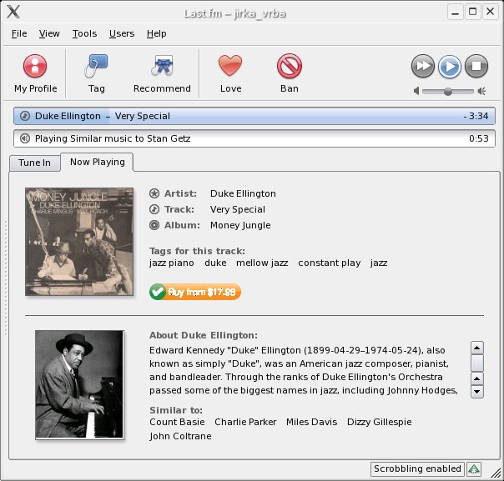This screenshot has width=504, height=481.
Task: Open similar artist John Coltrane
Action: pyautogui.click(x=180, y=436)
